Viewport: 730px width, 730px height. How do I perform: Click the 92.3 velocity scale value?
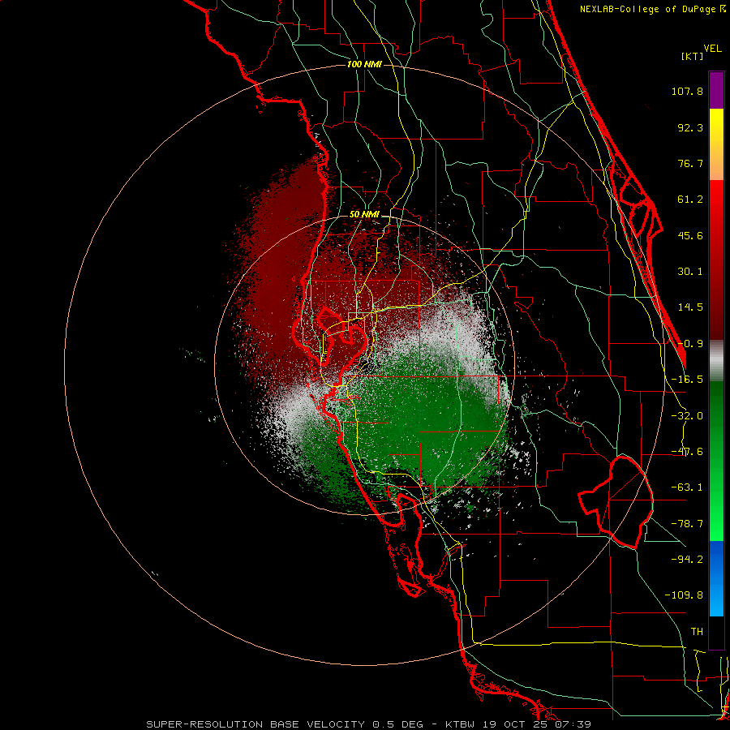point(690,127)
